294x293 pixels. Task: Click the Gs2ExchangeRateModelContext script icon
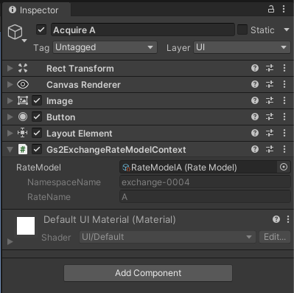click(23, 149)
